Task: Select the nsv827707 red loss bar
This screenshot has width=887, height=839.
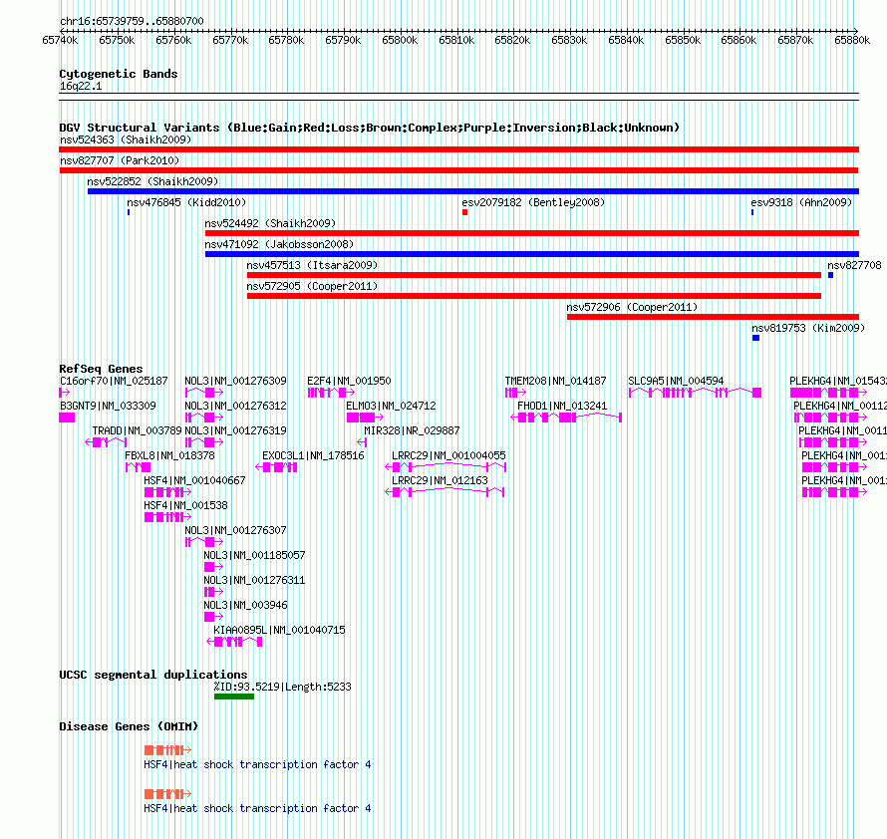Action: pyautogui.click(x=458, y=170)
